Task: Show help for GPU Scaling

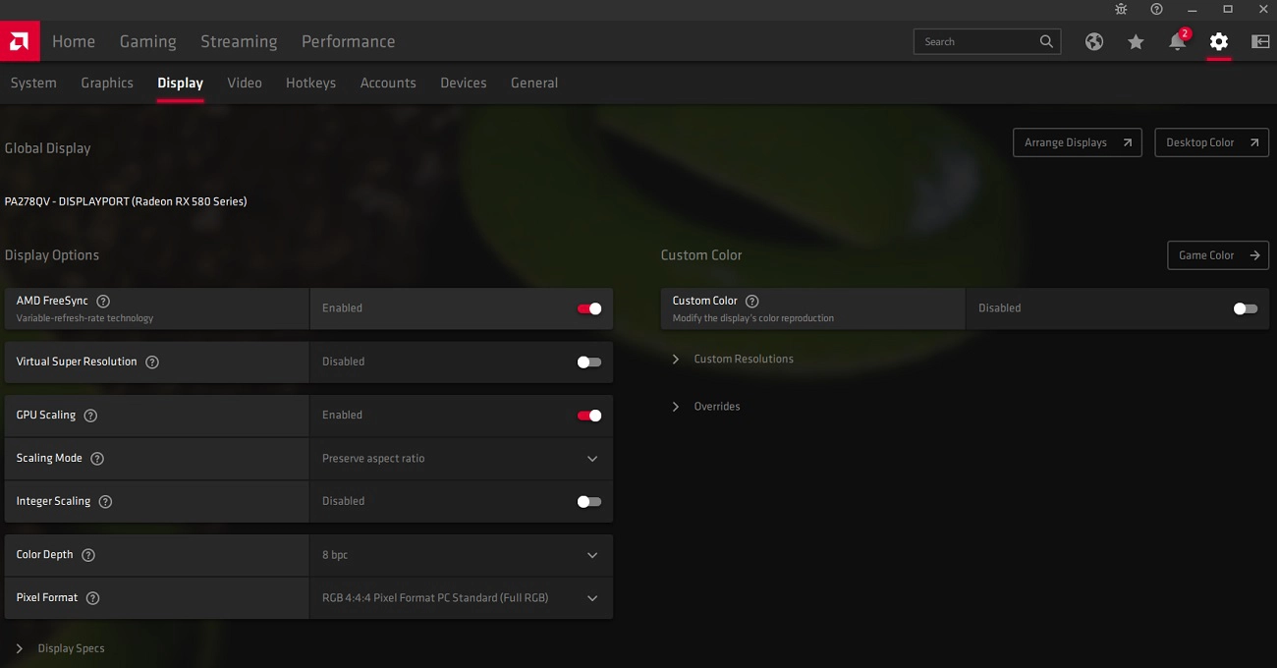Action: coord(90,416)
